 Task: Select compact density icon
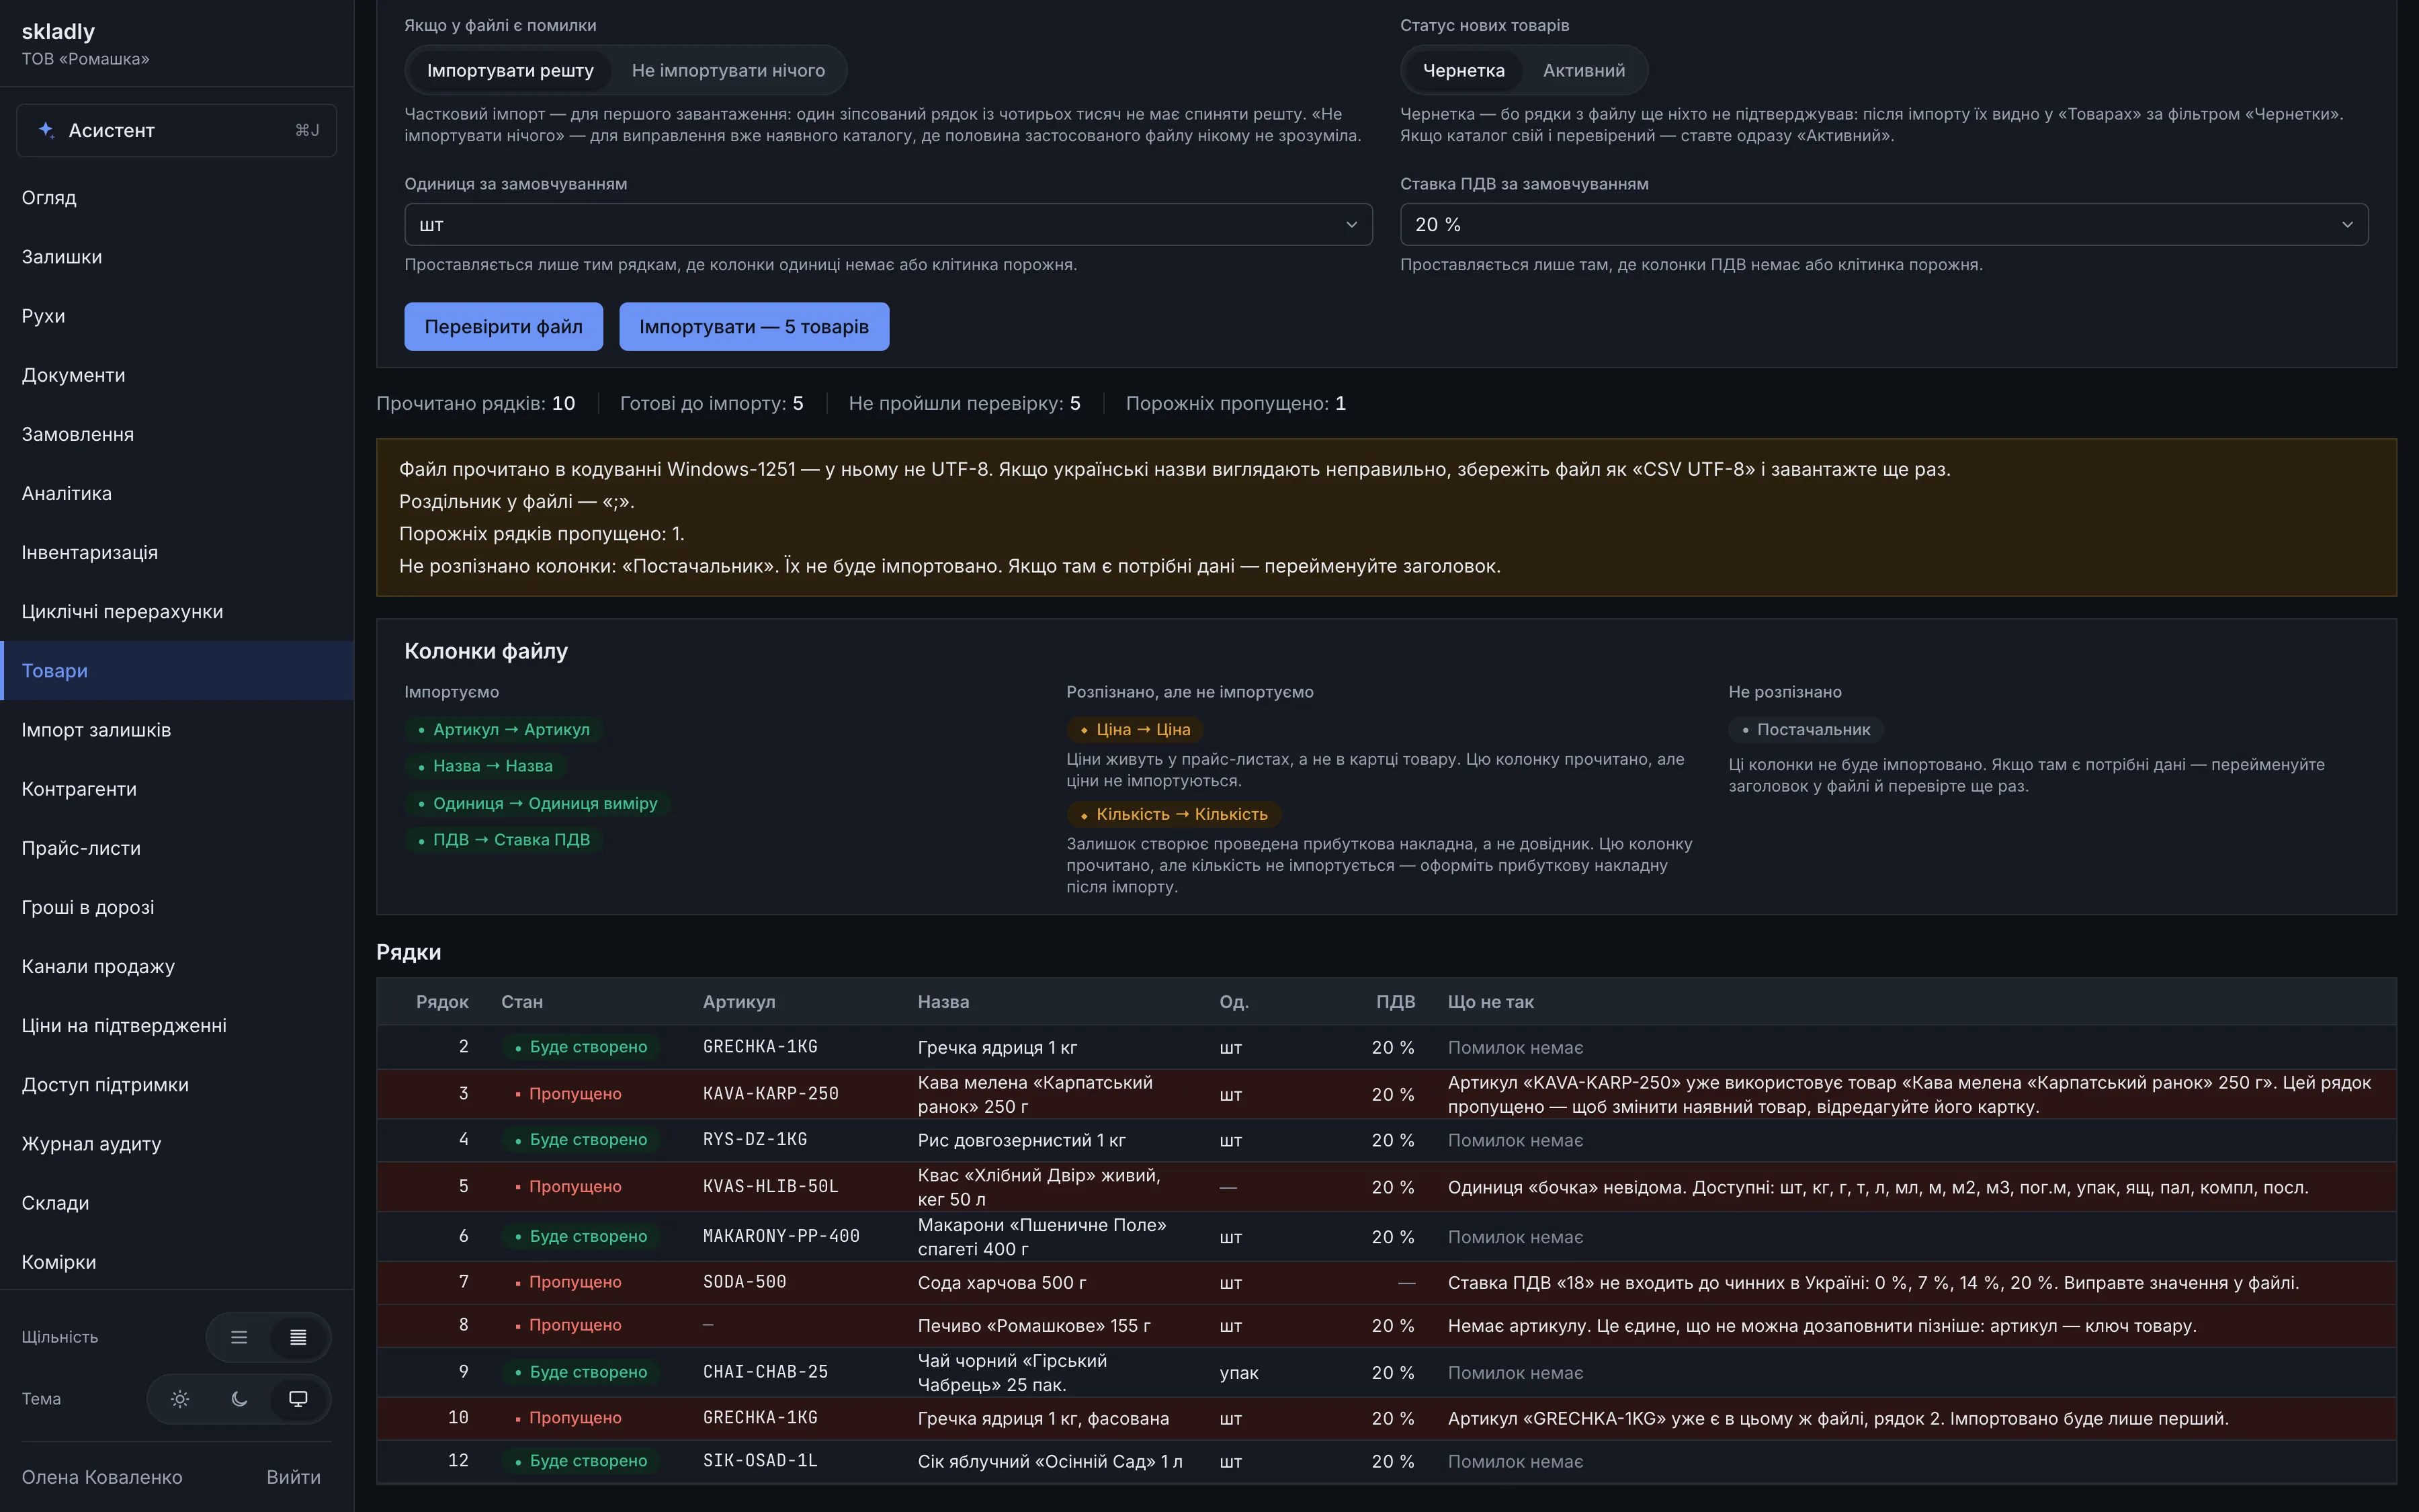[298, 1337]
